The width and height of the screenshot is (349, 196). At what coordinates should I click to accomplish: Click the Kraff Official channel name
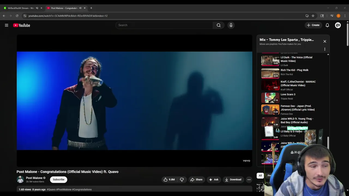(x=287, y=90)
